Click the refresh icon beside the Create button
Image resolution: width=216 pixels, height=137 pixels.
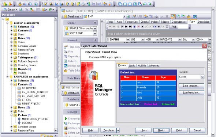(x=21, y=9)
